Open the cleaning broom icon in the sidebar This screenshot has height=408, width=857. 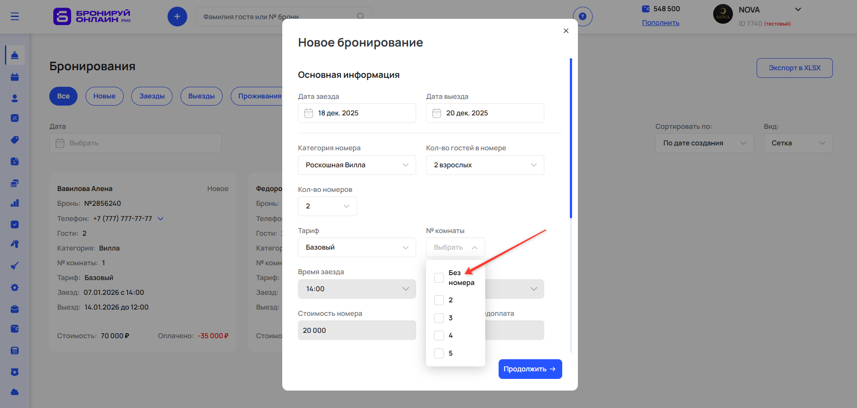(15, 266)
